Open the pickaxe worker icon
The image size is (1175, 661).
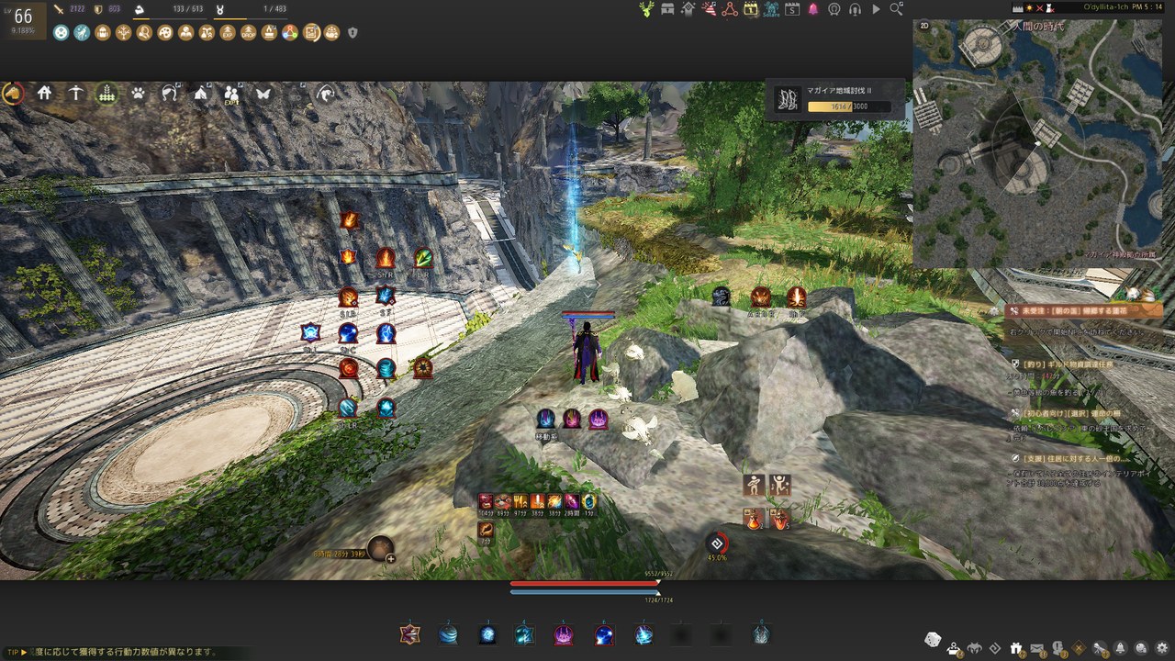(75, 93)
